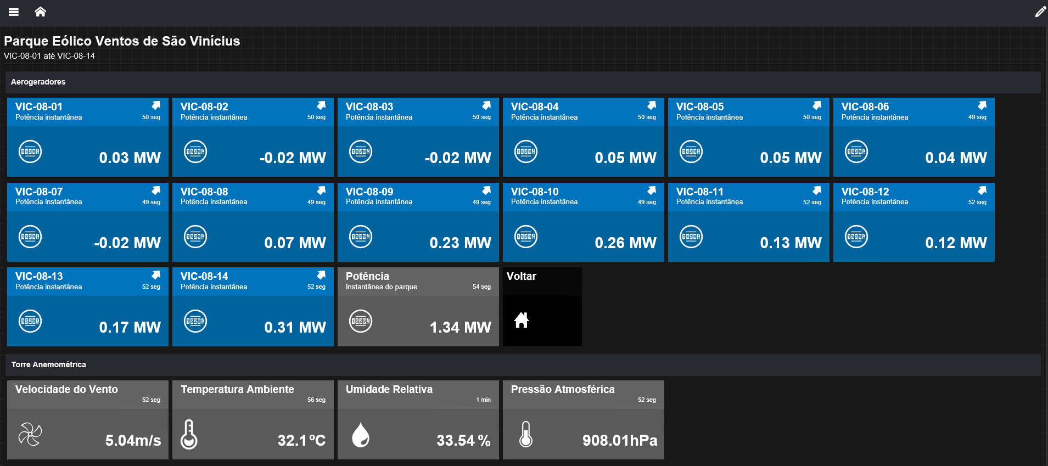The height and width of the screenshot is (466, 1048).
Task: Click meter icon on VIC-08-04 tile
Action: pyautogui.click(x=526, y=151)
